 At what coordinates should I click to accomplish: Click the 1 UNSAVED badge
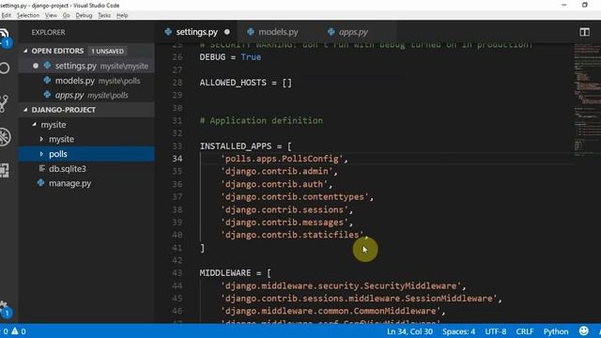pos(107,51)
